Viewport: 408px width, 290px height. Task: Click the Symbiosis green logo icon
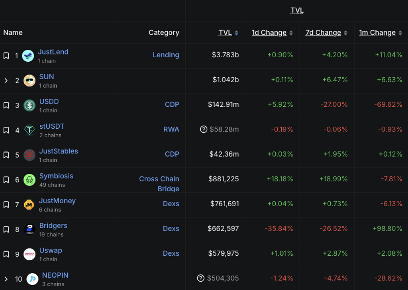pyautogui.click(x=29, y=180)
